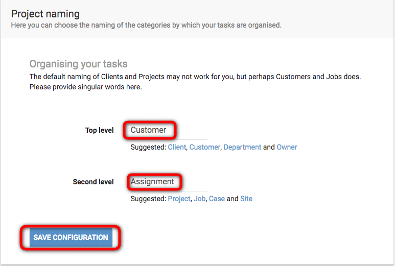The image size is (395, 266).
Task: Pick the Department suggestion link
Action: (242, 147)
